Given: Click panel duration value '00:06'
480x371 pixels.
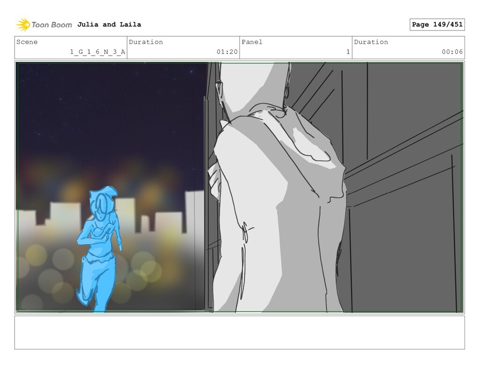Looking at the screenshot, I should pos(452,52).
